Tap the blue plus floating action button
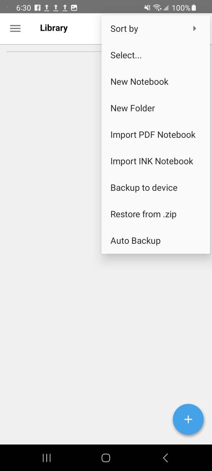The image size is (212, 471). (x=188, y=419)
